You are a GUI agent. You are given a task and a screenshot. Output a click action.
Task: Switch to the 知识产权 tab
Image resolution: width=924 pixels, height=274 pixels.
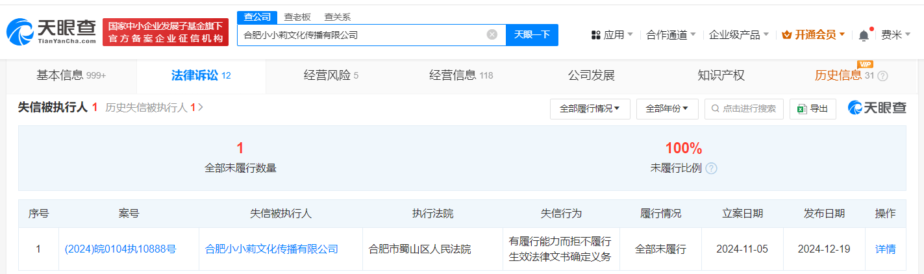click(x=721, y=76)
